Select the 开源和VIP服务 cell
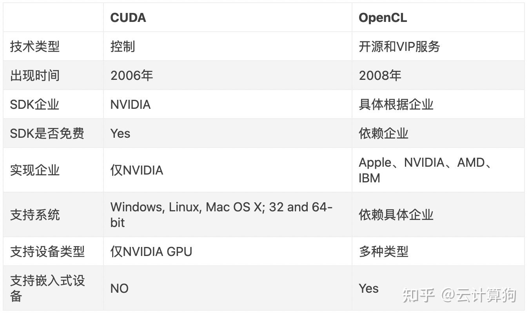Image resolution: width=530 pixels, height=317 pixels. [x=399, y=47]
